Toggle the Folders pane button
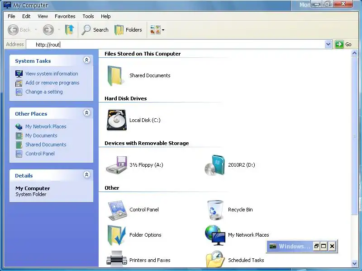The width and height of the screenshot is (362, 271). (128, 30)
